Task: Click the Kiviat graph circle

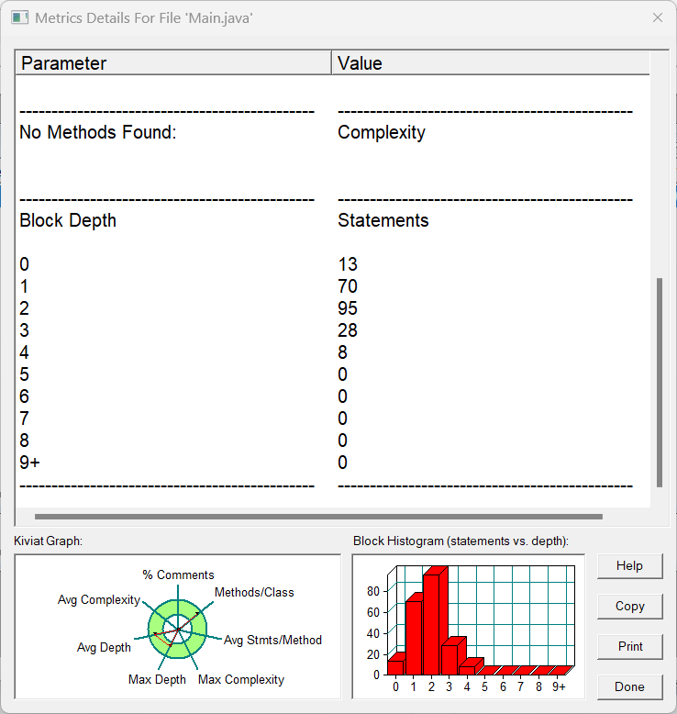Action: [178, 629]
